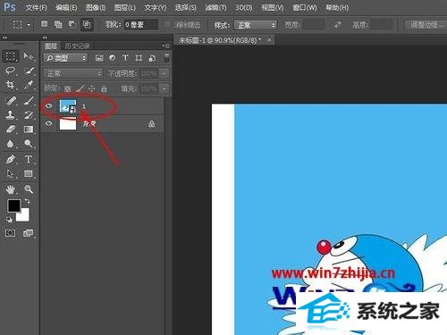Image resolution: width=447 pixels, height=335 pixels.
Task: Click the Photoshop Ps logo
Action: pos(10,7)
